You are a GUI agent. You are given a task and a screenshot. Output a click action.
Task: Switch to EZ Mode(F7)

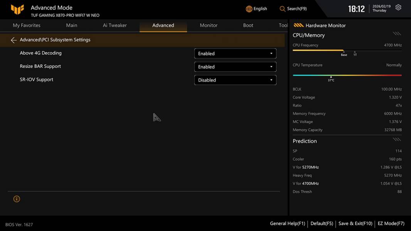click(391, 223)
